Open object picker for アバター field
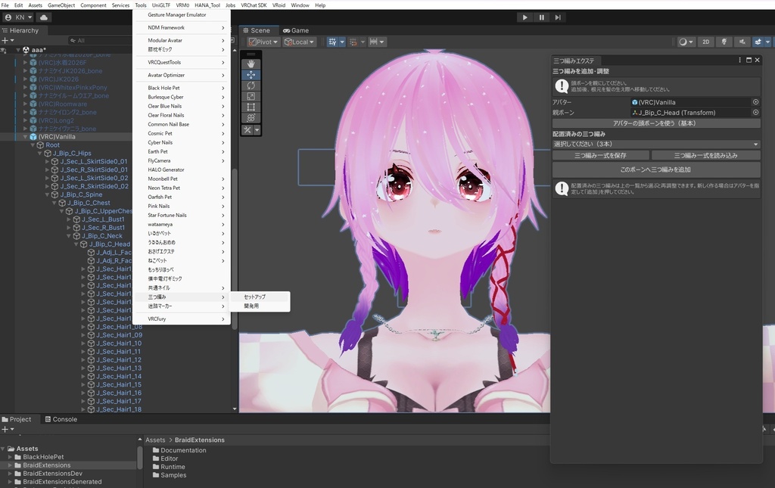The image size is (775, 488). pyautogui.click(x=755, y=102)
